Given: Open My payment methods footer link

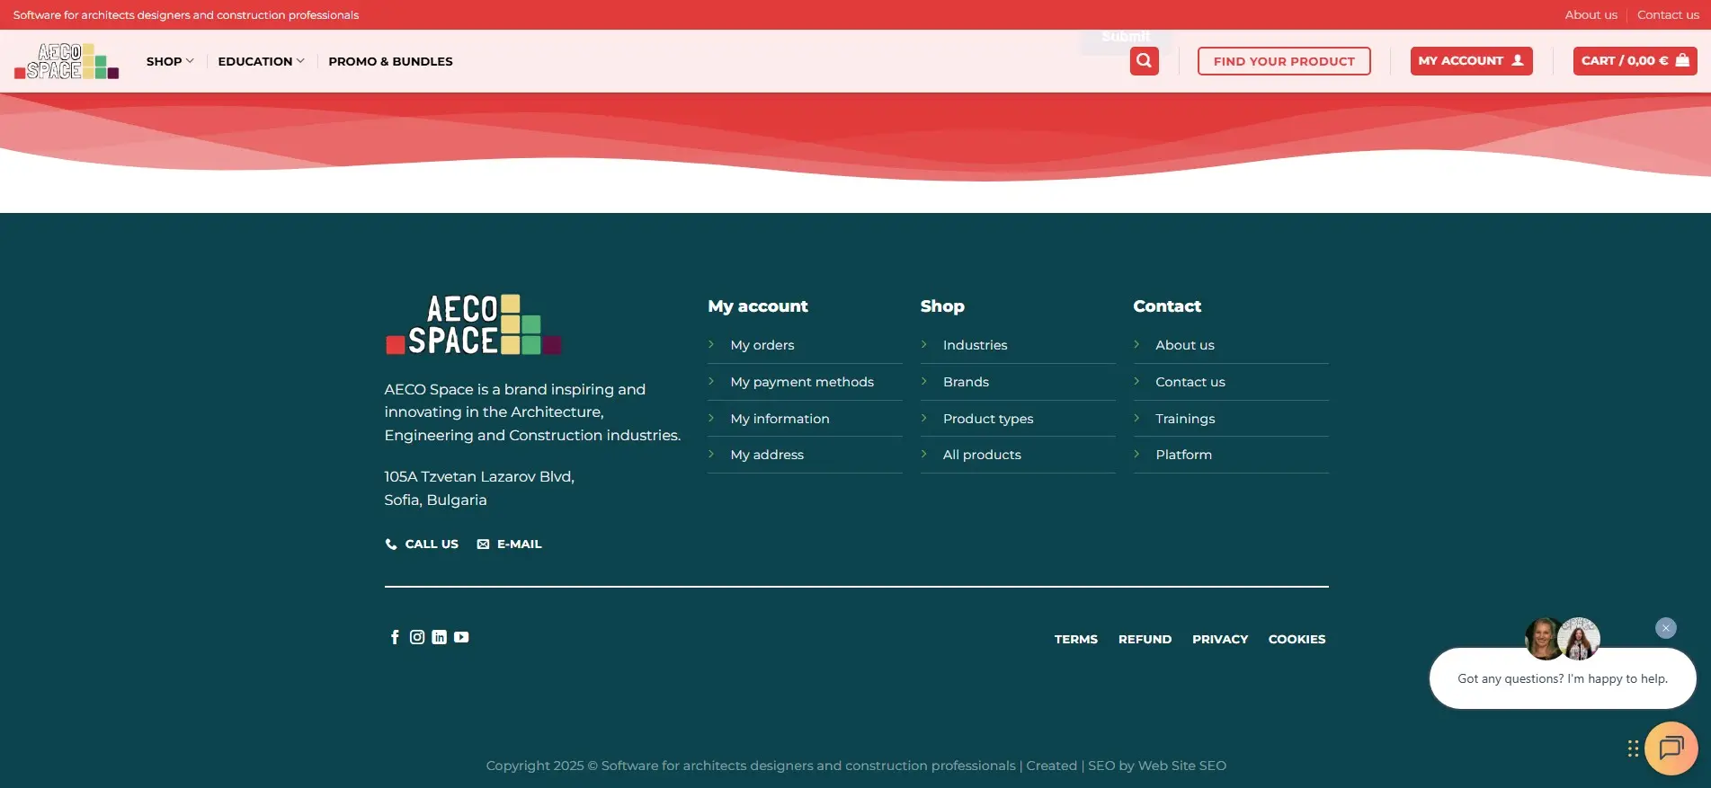Looking at the screenshot, I should 801,382.
